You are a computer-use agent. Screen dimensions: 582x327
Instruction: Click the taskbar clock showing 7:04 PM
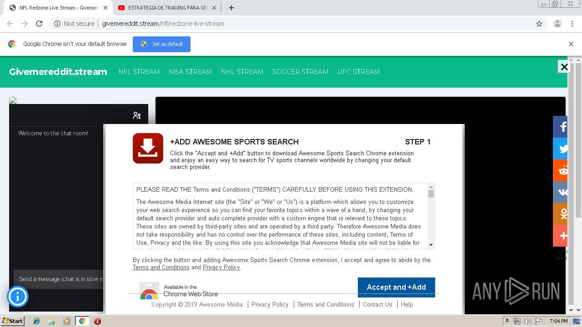558,321
